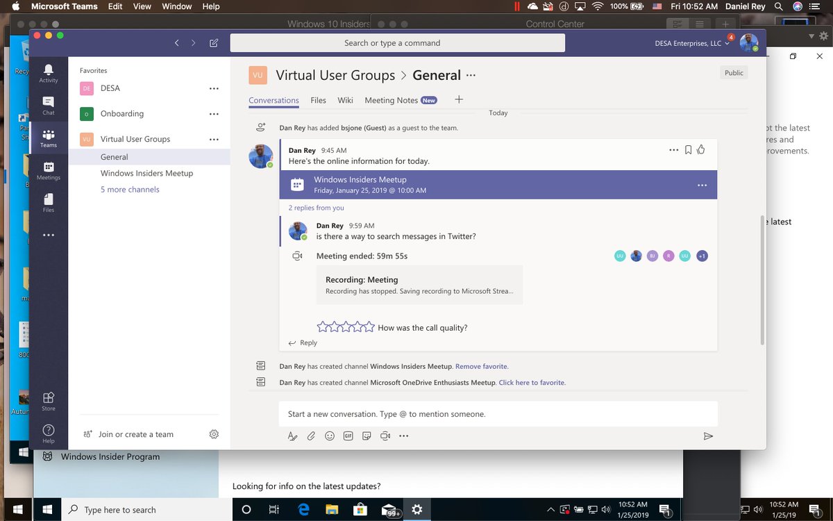Like the Dan Rey message with thumbs up
The image size is (833, 521).
coord(701,149)
